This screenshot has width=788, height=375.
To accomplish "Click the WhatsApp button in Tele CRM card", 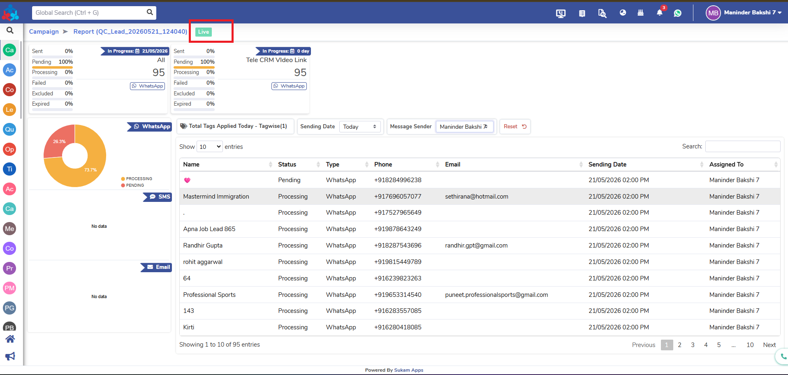I will click(289, 86).
